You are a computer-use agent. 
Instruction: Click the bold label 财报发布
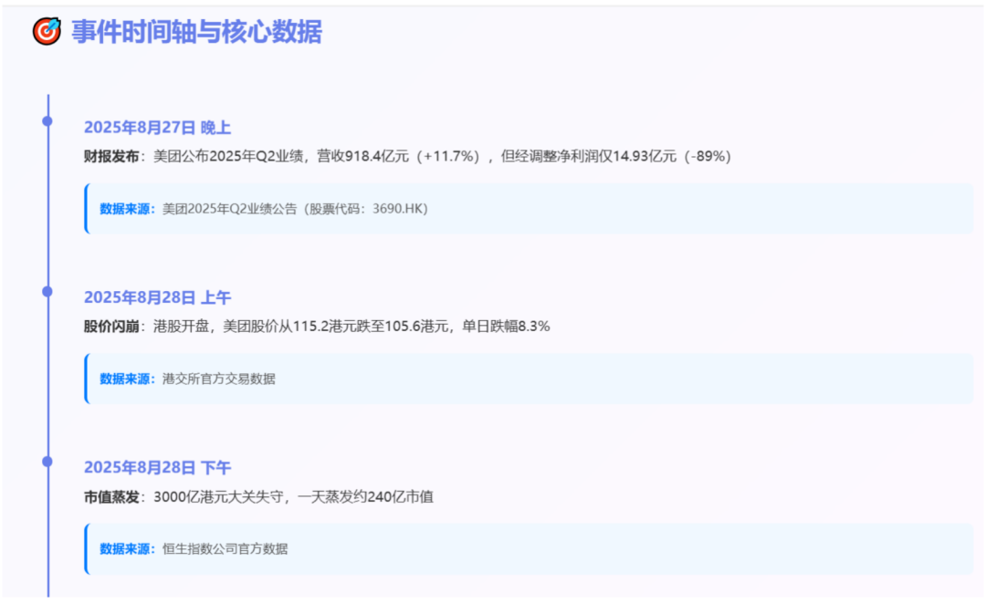coord(111,156)
